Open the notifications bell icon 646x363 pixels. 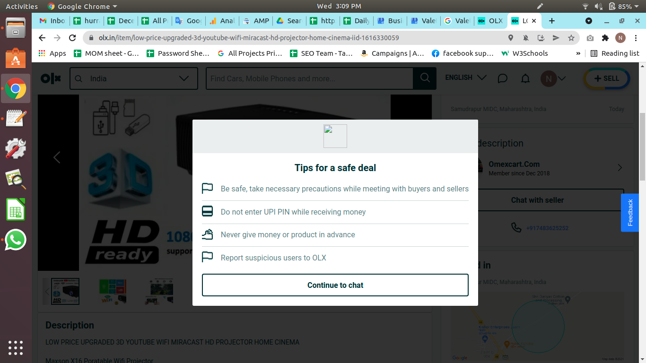click(525, 78)
